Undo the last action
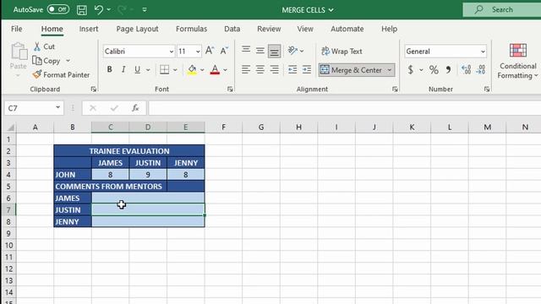The height and width of the screenshot is (304, 541). point(99,9)
